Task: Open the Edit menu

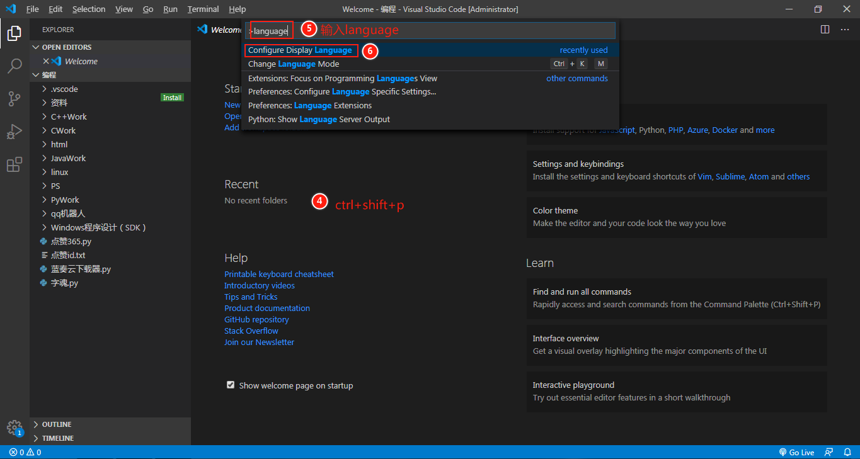Action: click(55, 9)
